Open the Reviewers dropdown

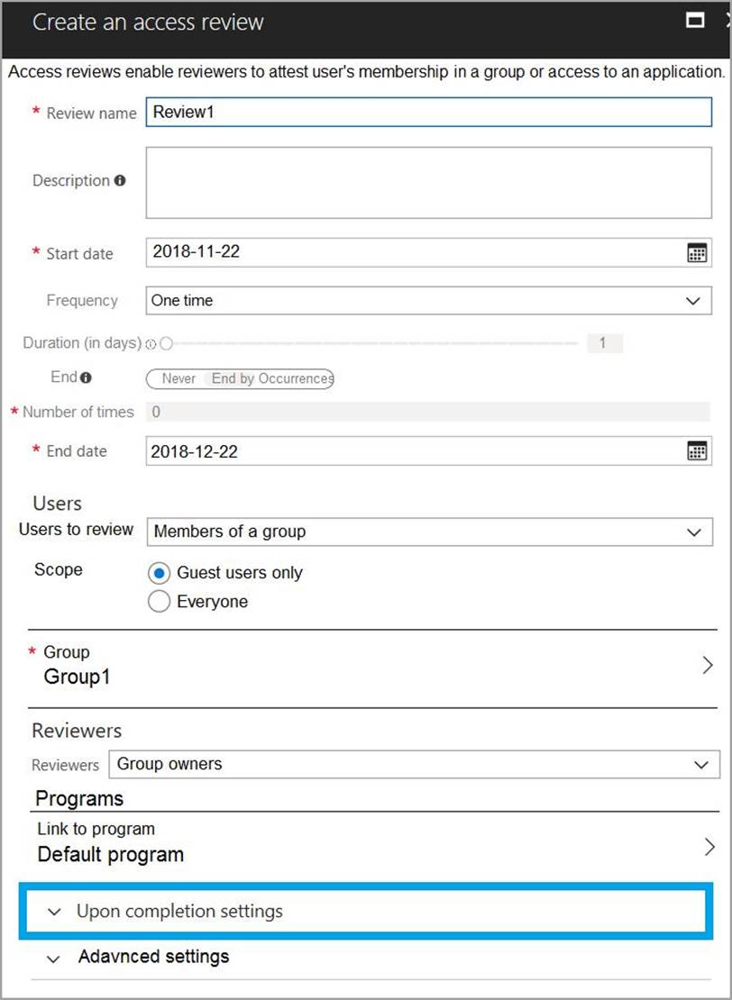[414, 765]
